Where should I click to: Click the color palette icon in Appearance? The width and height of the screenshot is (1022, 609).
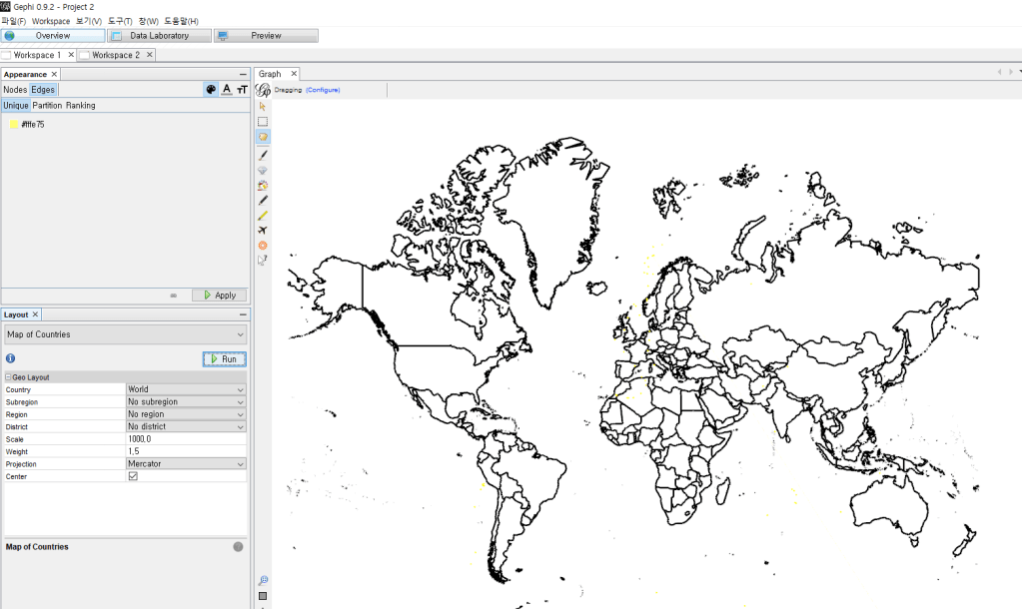211,89
